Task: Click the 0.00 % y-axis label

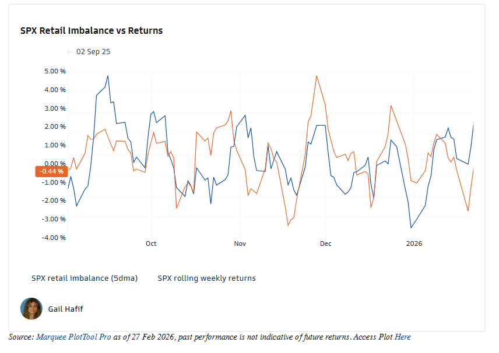Action: [x=55, y=164]
